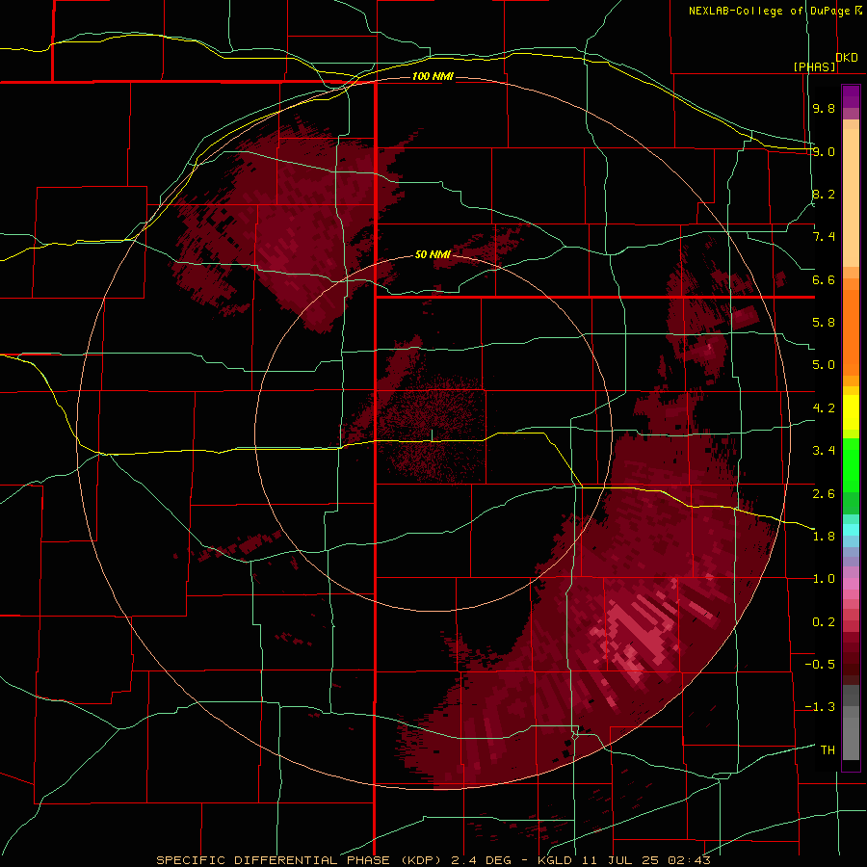The image size is (867, 867).
Task: Select the 1.8 scale label
Action: (x=824, y=536)
